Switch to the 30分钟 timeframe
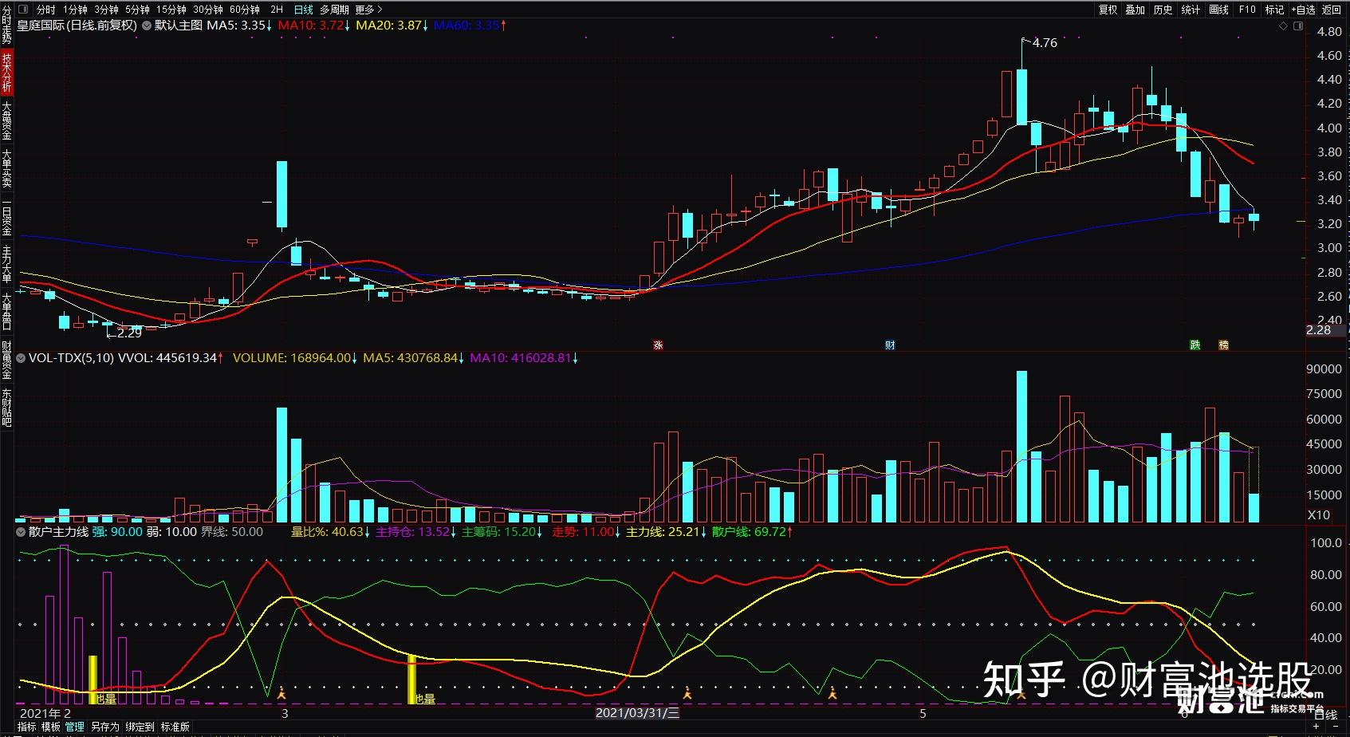The image size is (1350, 737). click(x=208, y=10)
